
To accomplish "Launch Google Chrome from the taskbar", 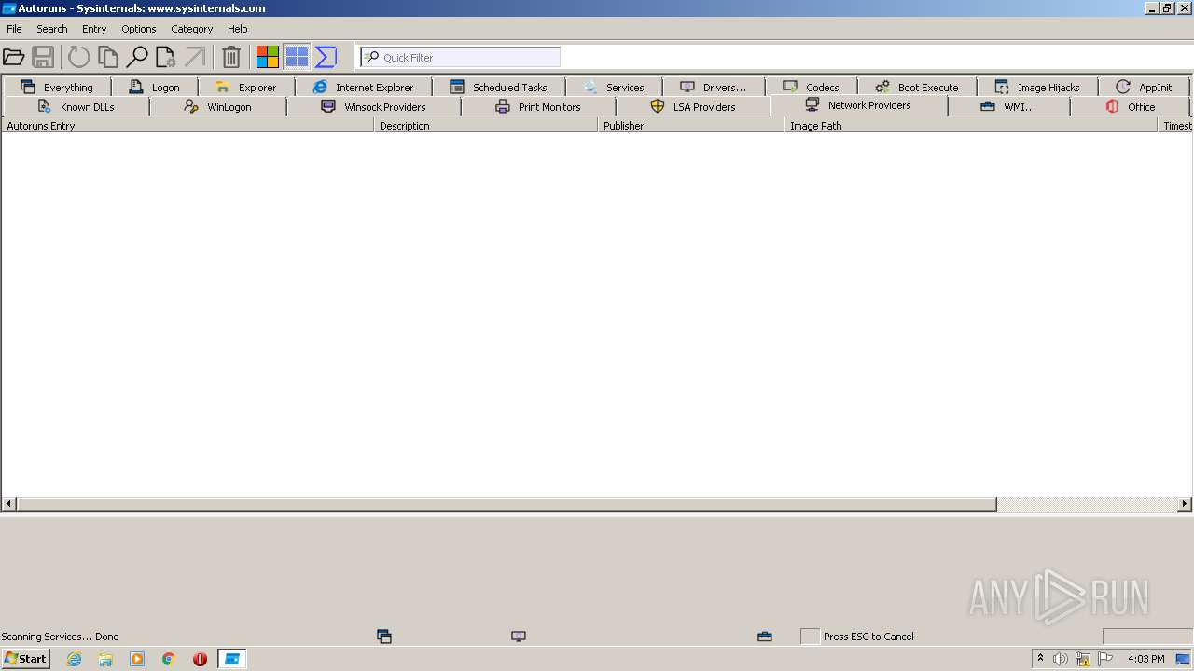I will (169, 659).
